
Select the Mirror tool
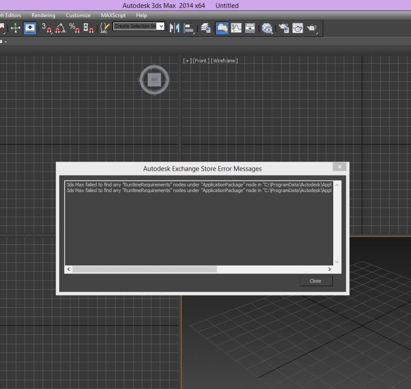[174, 28]
